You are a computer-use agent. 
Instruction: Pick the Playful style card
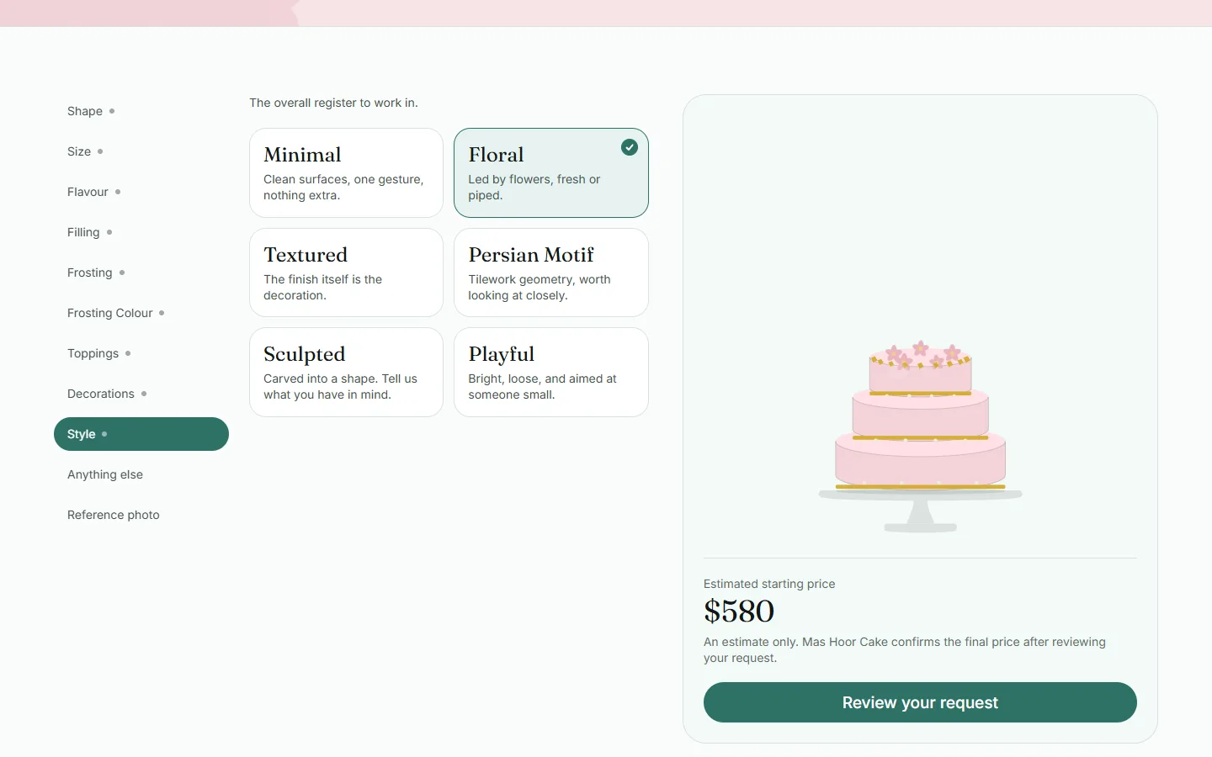click(551, 372)
